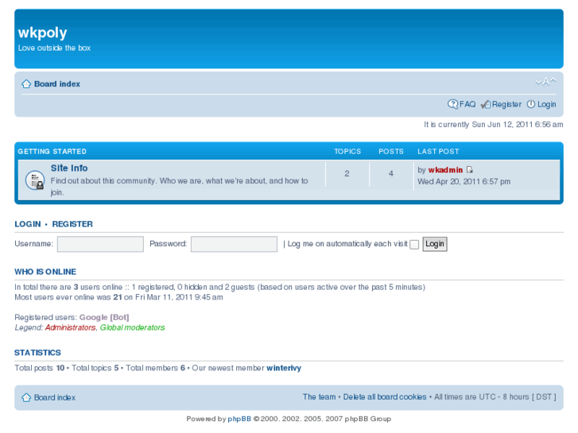Screen dimensions: 578x433
Task: Open the Administrators legend link
Action: (70, 327)
